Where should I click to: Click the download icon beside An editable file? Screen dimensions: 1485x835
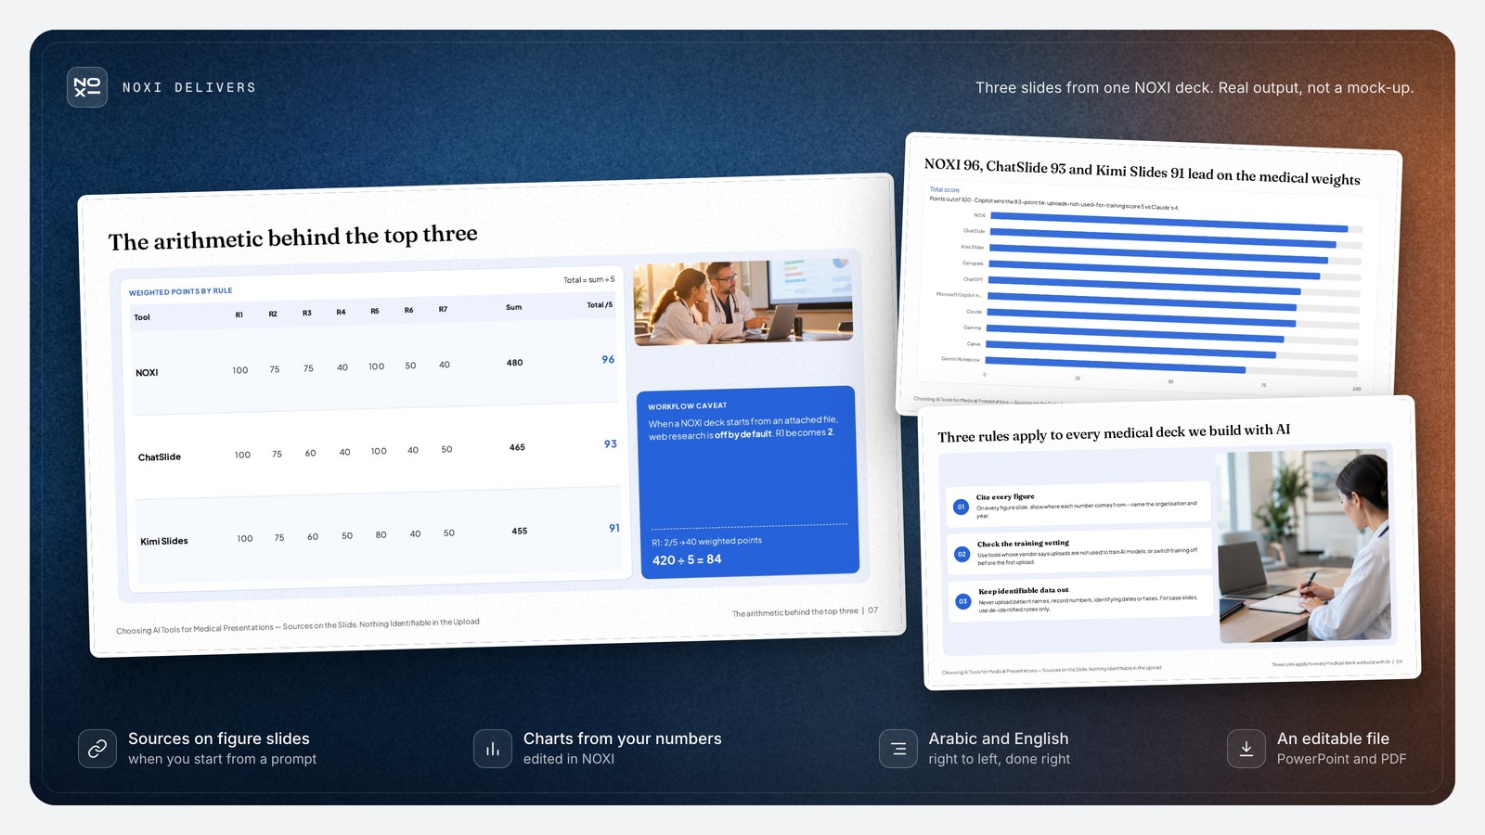pos(1246,749)
